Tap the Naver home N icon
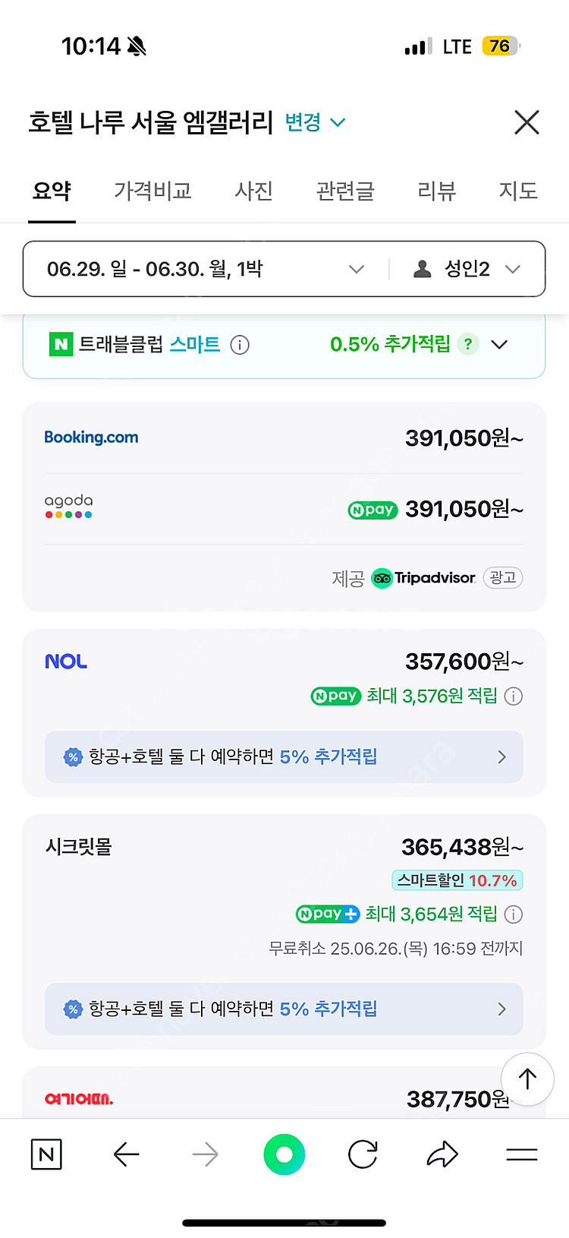Screen dimensions: 569x1238 (46, 1155)
